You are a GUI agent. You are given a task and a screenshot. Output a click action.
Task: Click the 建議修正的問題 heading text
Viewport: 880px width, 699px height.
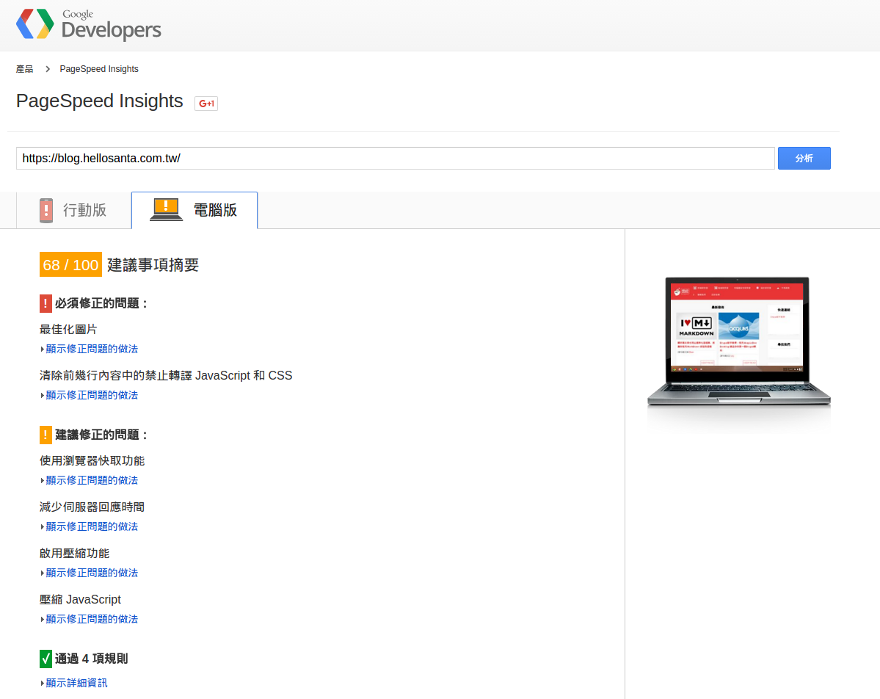(101, 435)
